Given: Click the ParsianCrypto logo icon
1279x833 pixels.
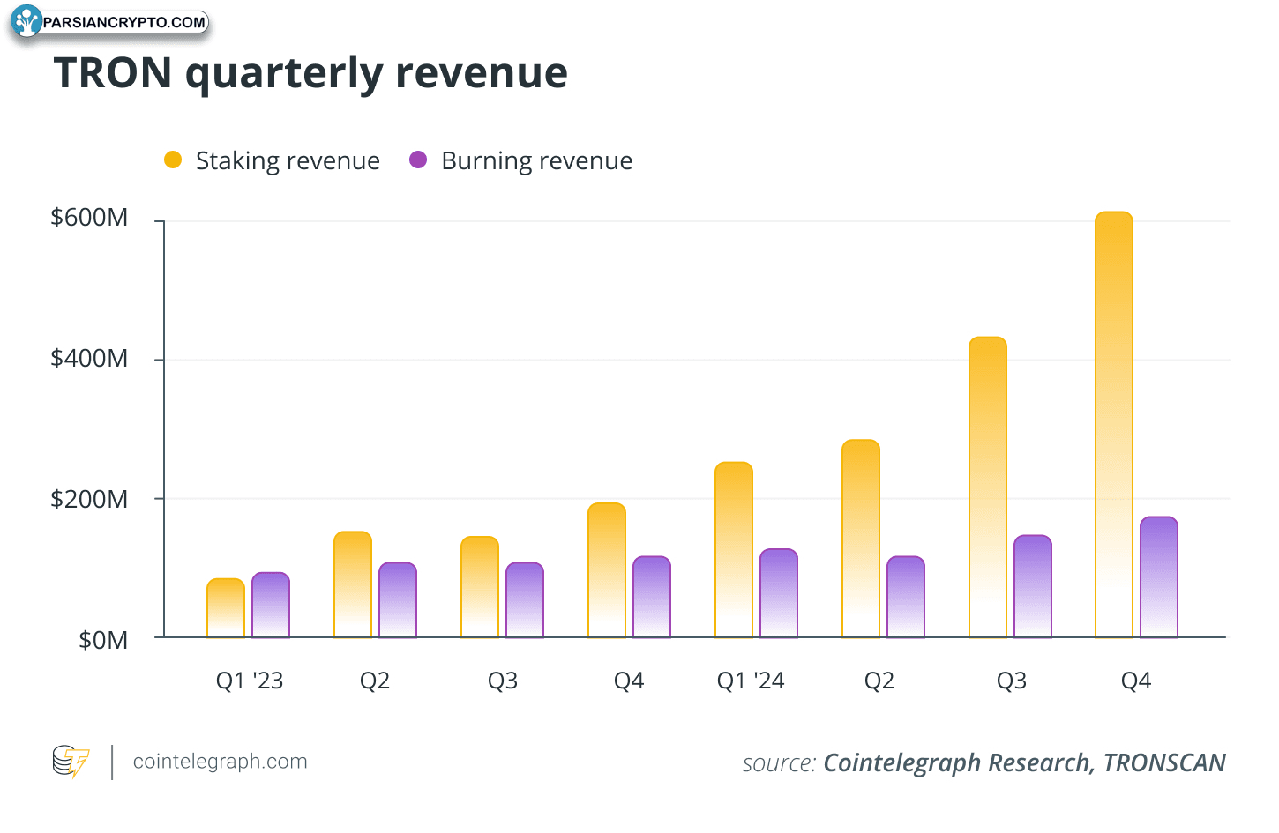Looking at the screenshot, I should [x=26, y=21].
